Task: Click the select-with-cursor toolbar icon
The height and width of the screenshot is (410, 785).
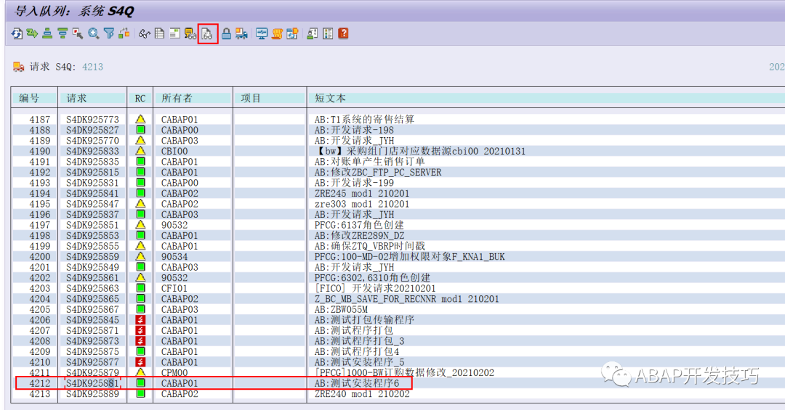Action: pyautogui.click(x=78, y=33)
